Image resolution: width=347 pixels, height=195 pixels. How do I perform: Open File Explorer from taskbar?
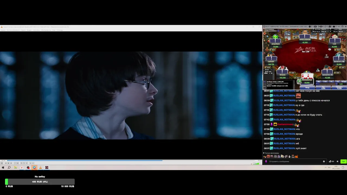point(15,168)
